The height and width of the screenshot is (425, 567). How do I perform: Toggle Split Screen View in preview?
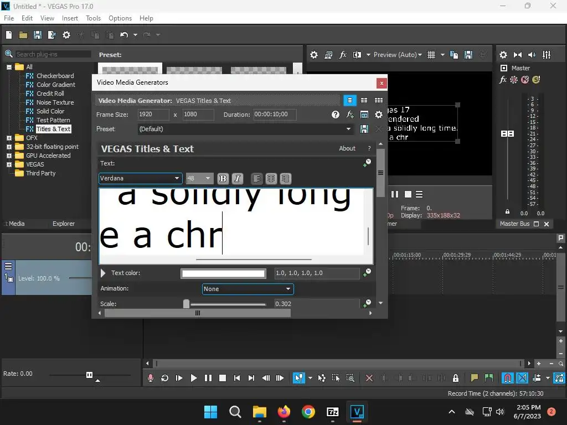click(x=357, y=55)
